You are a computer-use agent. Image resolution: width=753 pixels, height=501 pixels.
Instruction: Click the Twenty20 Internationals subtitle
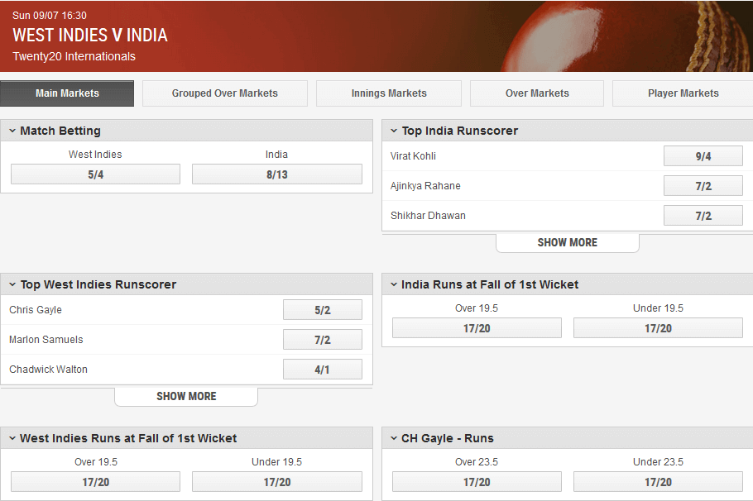[74, 56]
